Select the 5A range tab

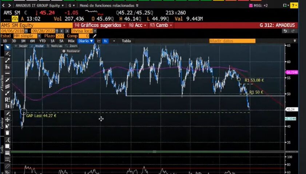[x=61, y=41]
